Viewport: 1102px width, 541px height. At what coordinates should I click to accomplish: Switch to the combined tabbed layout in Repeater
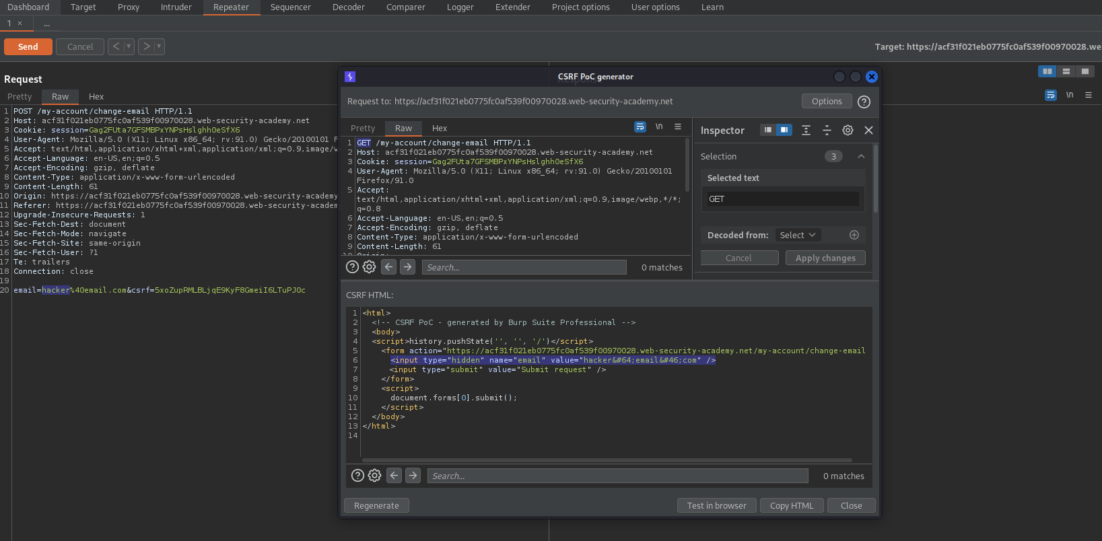click(1084, 71)
